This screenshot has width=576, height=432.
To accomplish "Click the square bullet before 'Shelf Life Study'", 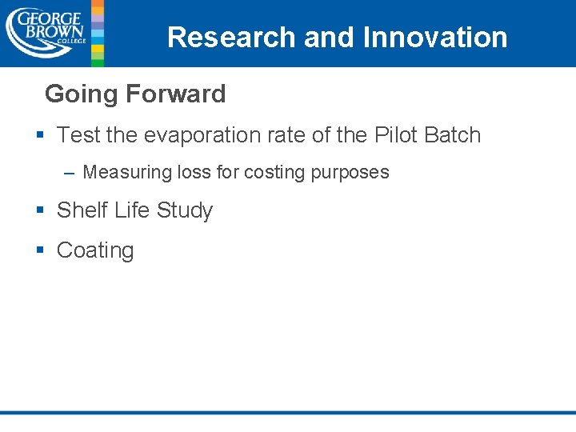I will coord(40,210).
